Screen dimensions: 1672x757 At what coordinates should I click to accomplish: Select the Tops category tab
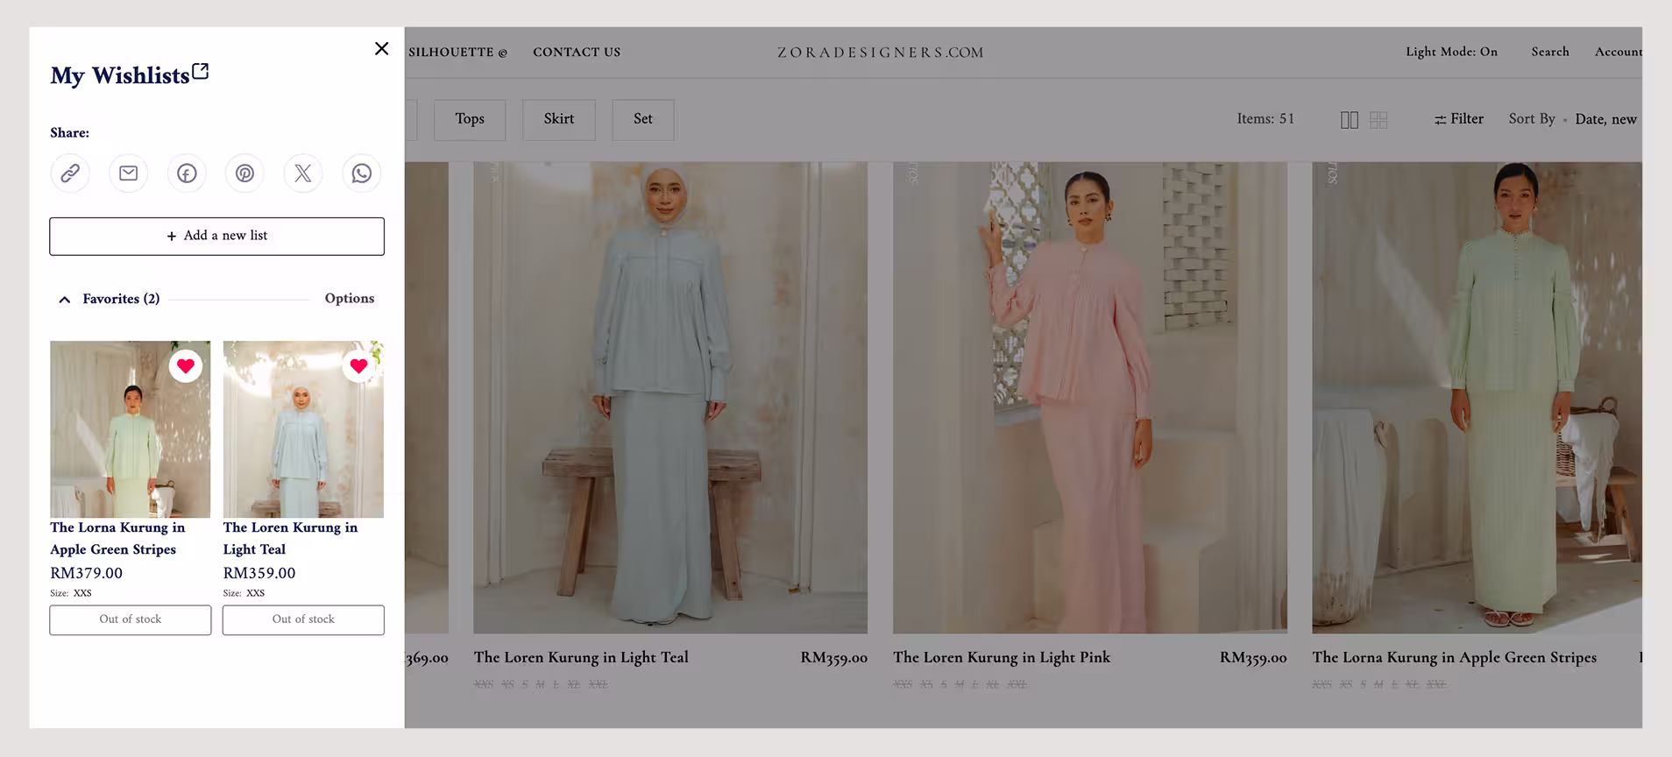click(470, 119)
